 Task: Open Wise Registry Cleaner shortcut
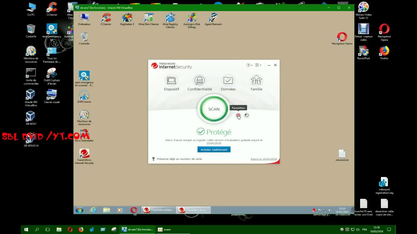click(x=170, y=21)
